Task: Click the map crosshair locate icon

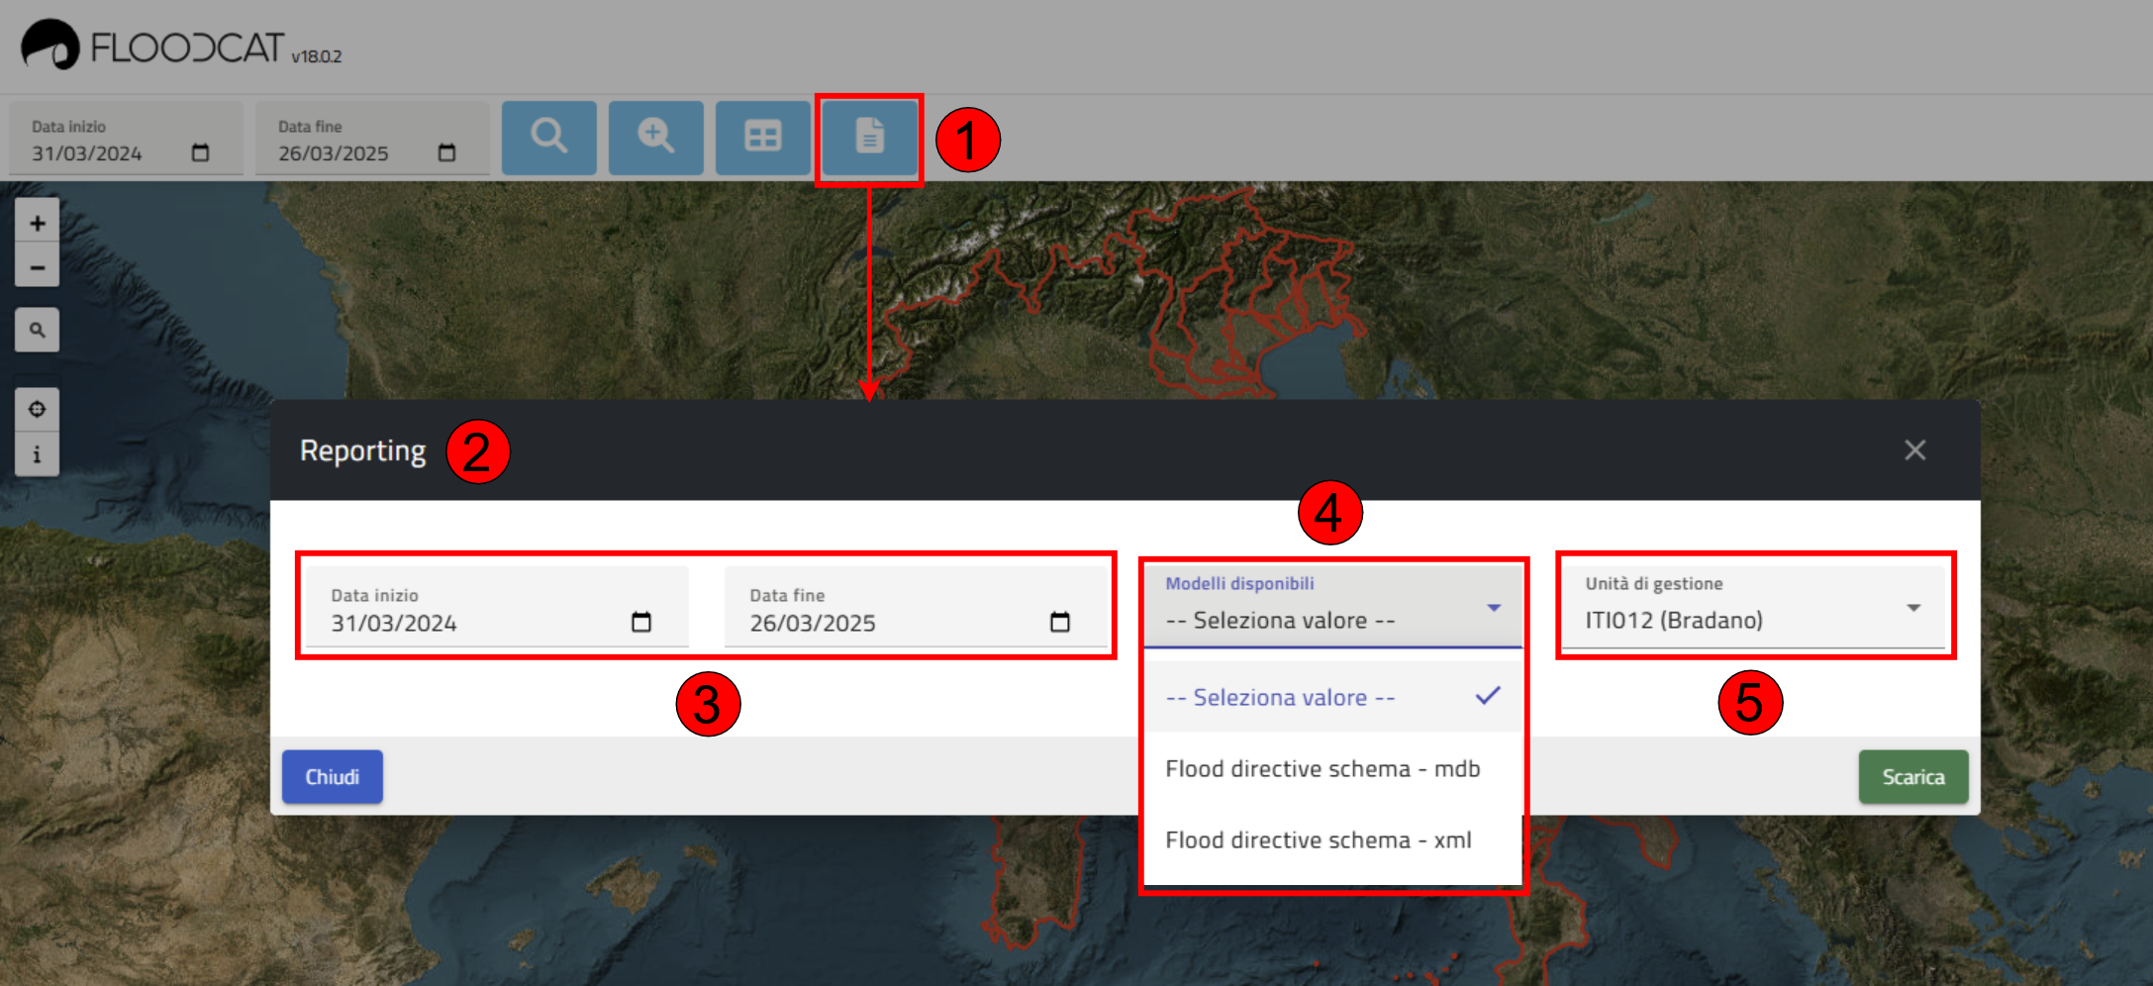Action: coord(37,409)
